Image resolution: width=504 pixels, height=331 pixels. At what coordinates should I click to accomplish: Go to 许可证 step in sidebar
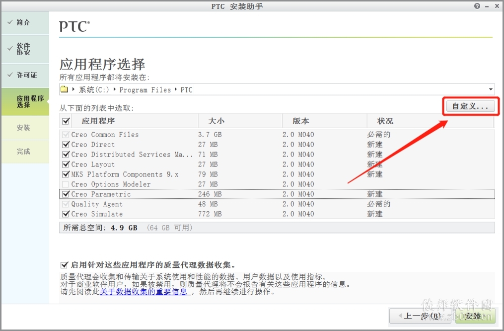[25, 75]
